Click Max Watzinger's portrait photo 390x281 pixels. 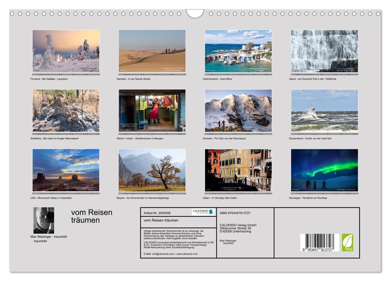tap(44, 220)
